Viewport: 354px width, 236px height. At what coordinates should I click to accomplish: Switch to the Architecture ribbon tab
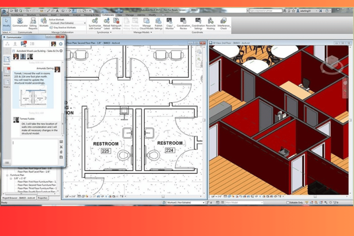17,15
